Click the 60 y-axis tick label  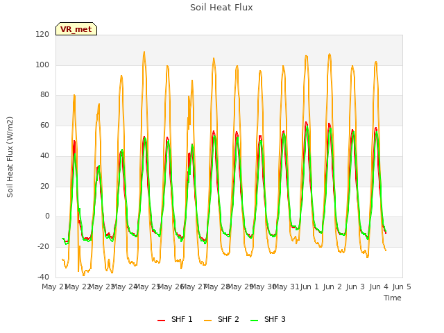(x=44, y=125)
